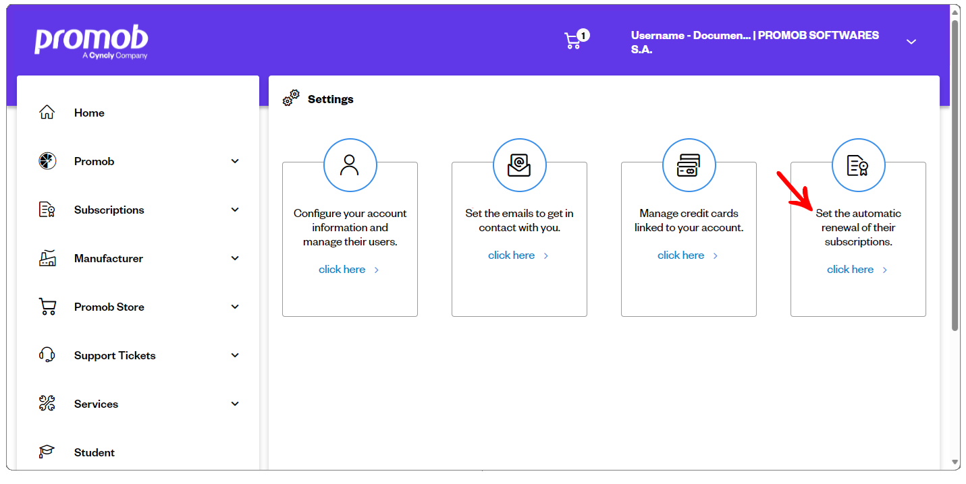Click the scrollbar down arrow
966x484 pixels.
point(955,462)
